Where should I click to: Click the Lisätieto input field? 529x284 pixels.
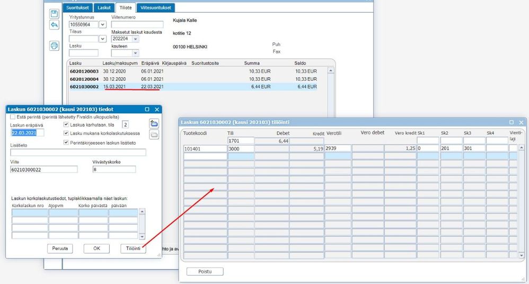pos(78,153)
